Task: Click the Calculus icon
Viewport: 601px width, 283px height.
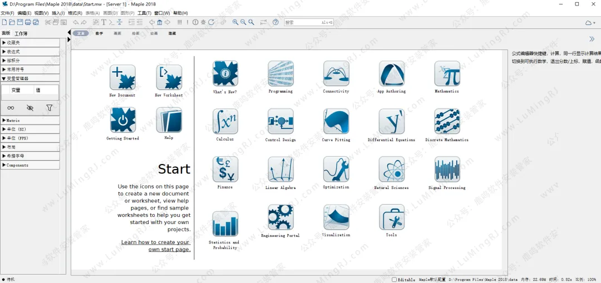Action: point(225,121)
